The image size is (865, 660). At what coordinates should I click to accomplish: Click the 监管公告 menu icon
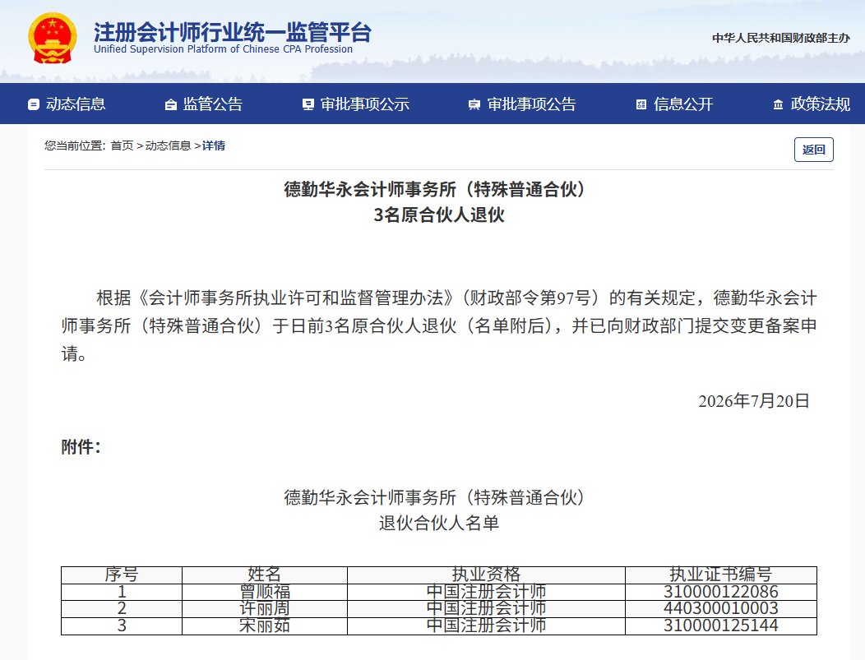pyautogui.click(x=171, y=104)
